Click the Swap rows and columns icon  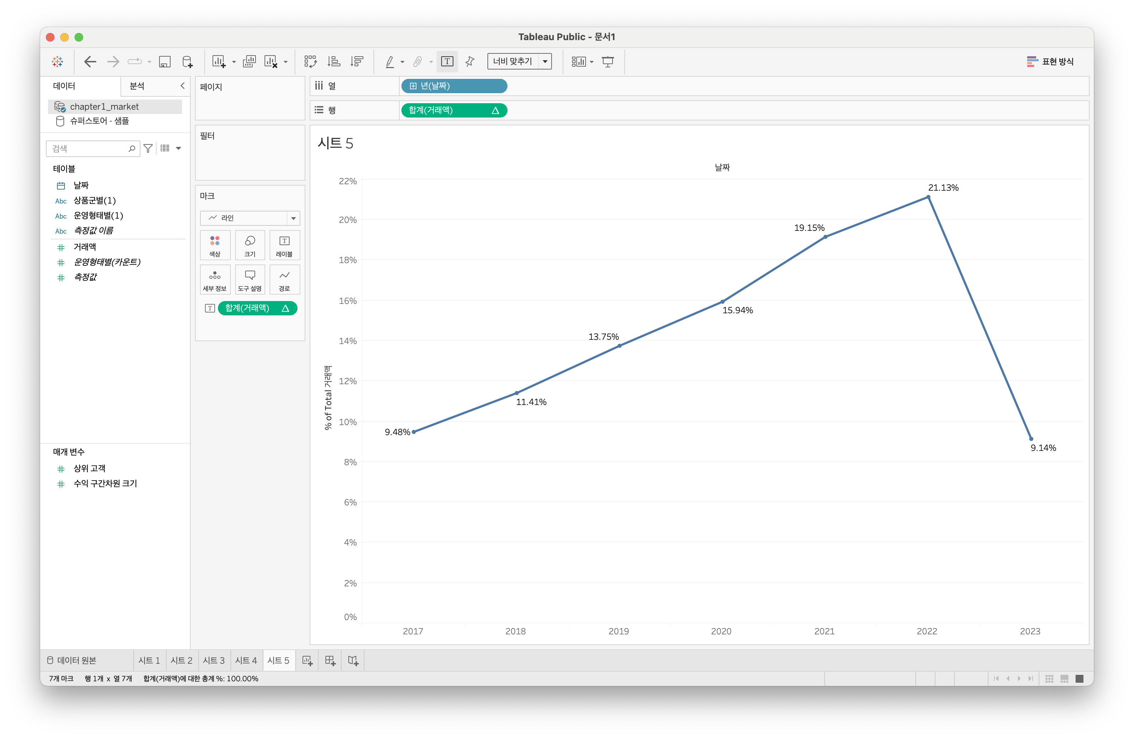311,62
